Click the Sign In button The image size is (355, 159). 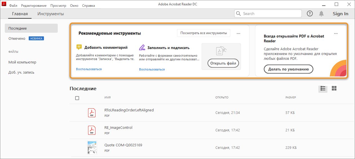(340, 14)
